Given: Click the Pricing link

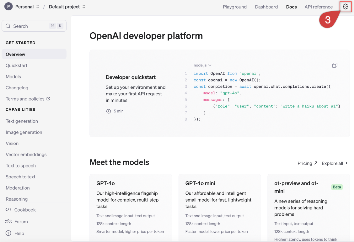Looking at the screenshot, I should (x=307, y=163).
